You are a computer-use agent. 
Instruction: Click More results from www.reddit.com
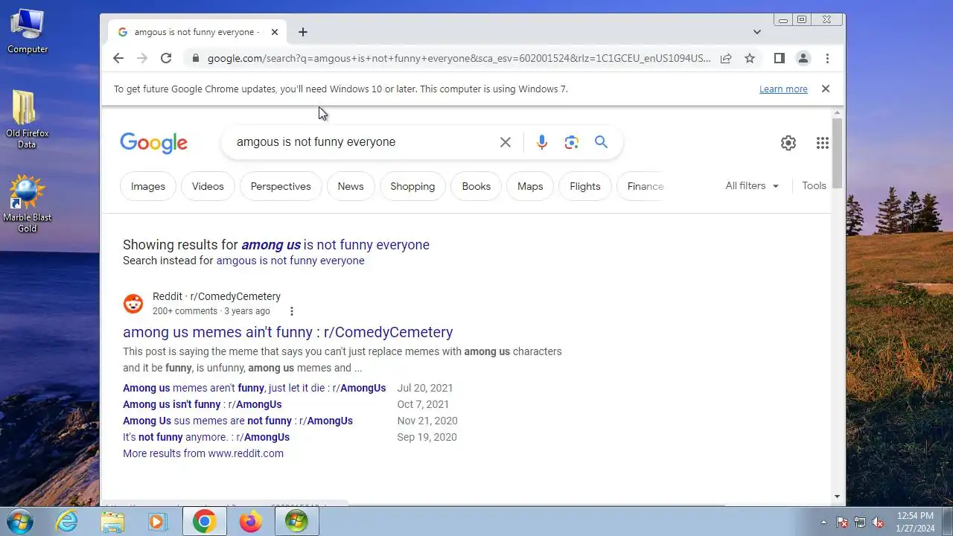click(x=203, y=453)
